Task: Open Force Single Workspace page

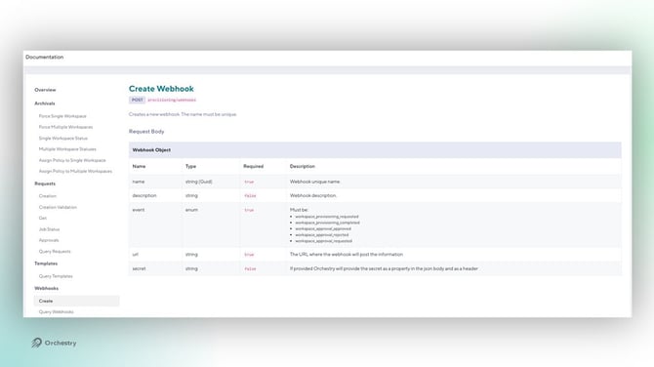Action: (62, 116)
